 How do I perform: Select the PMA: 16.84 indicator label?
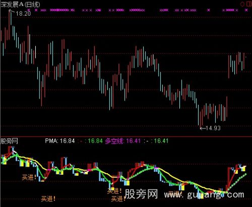tap(60, 141)
